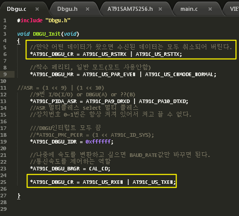This screenshot has width=239, height=216.
Task: Click line number 1 in gutter
Action: click(x=5, y=21)
